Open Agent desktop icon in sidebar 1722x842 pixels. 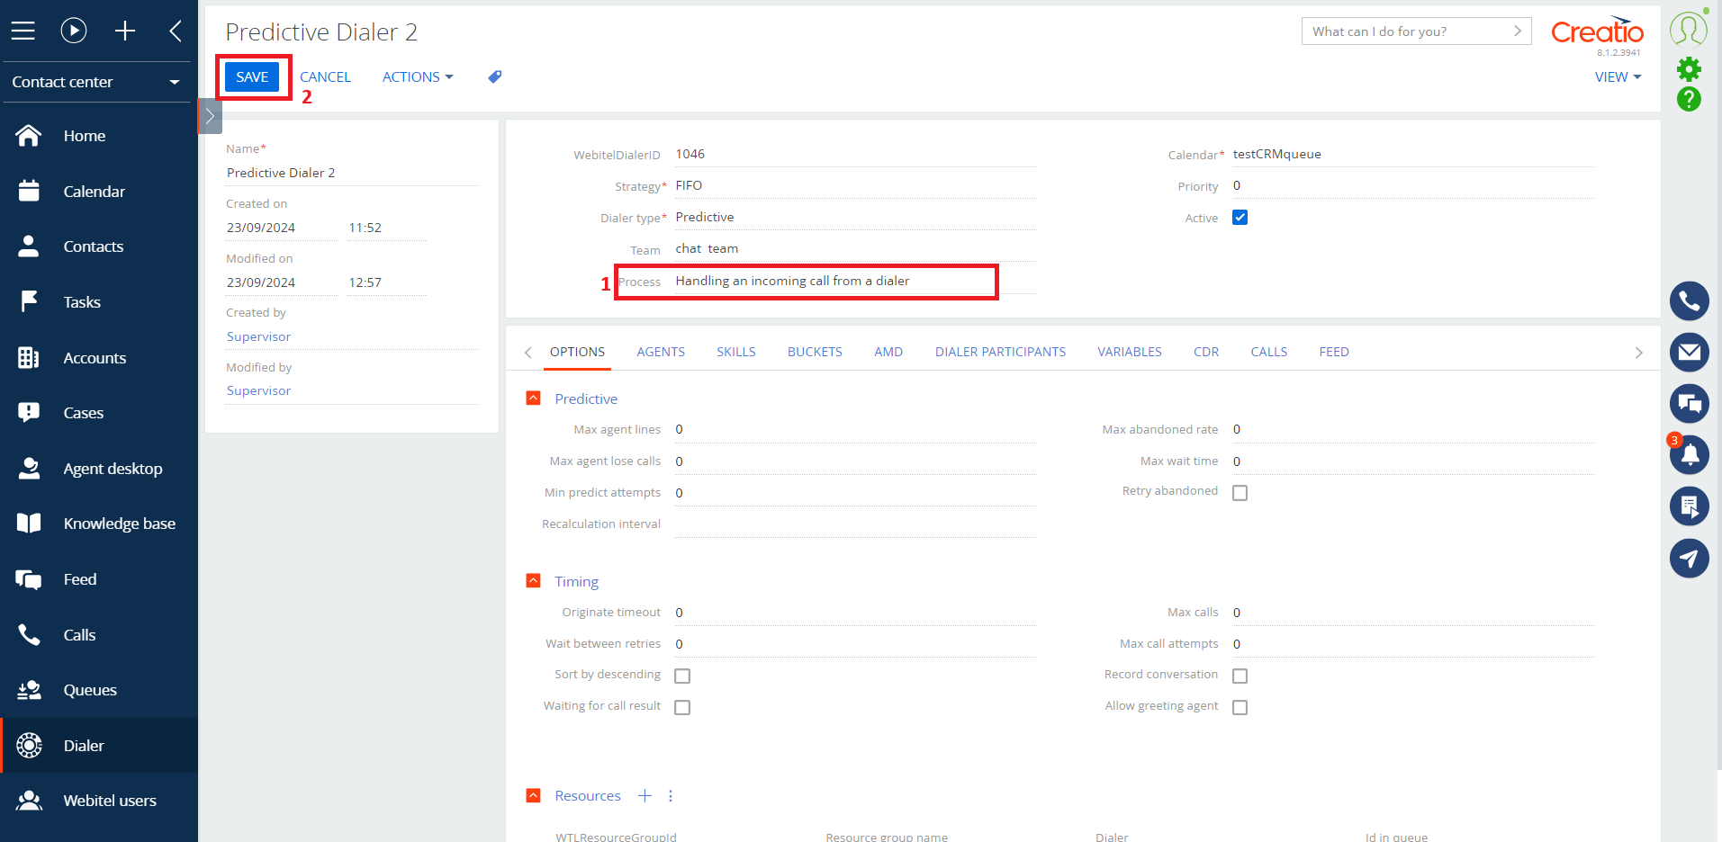(29, 469)
